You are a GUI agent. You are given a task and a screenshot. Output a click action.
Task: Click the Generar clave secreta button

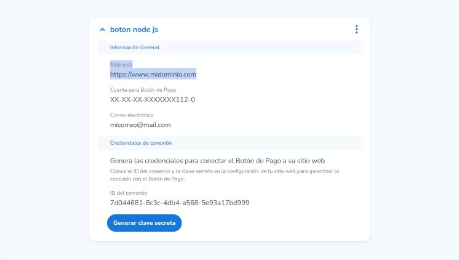click(145, 223)
